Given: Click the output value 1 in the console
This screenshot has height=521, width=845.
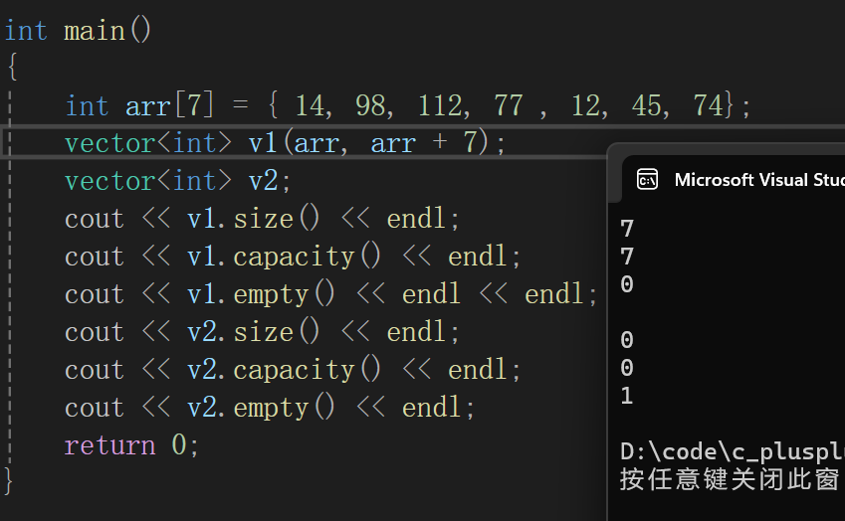Looking at the screenshot, I should pos(626,396).
